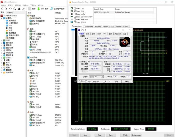The height and width of the screenshot is (137, 175).
Task: Click the 中央处理器(CPU) temperature row
Action: 47,34
